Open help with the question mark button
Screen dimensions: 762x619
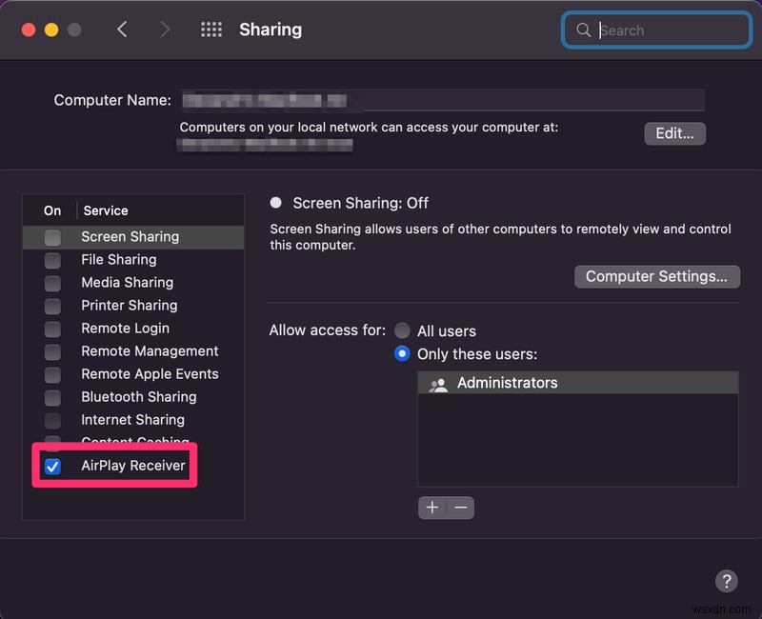click(x=726, y=581)
